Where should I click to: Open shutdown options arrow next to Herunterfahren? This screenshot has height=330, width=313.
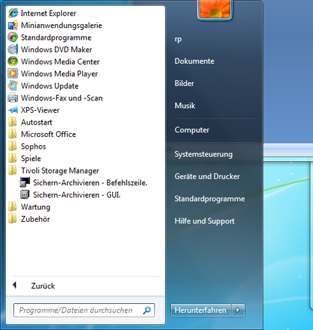238,310
